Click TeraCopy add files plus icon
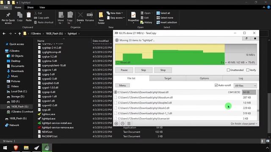This screenshot has width=271, height=152. click(116, 124)
